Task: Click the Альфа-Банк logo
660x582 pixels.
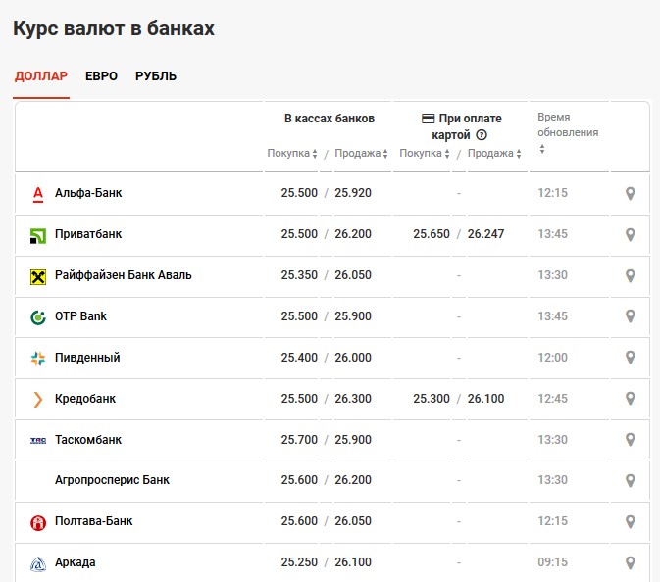Action: coord(38,195)
